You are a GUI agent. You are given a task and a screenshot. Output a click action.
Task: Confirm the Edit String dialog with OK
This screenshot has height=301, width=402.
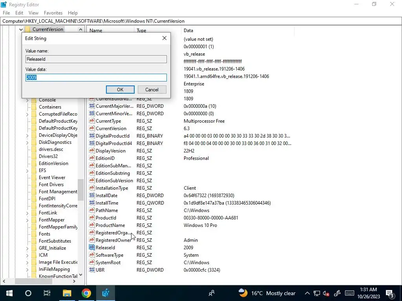tap(120, 90)
